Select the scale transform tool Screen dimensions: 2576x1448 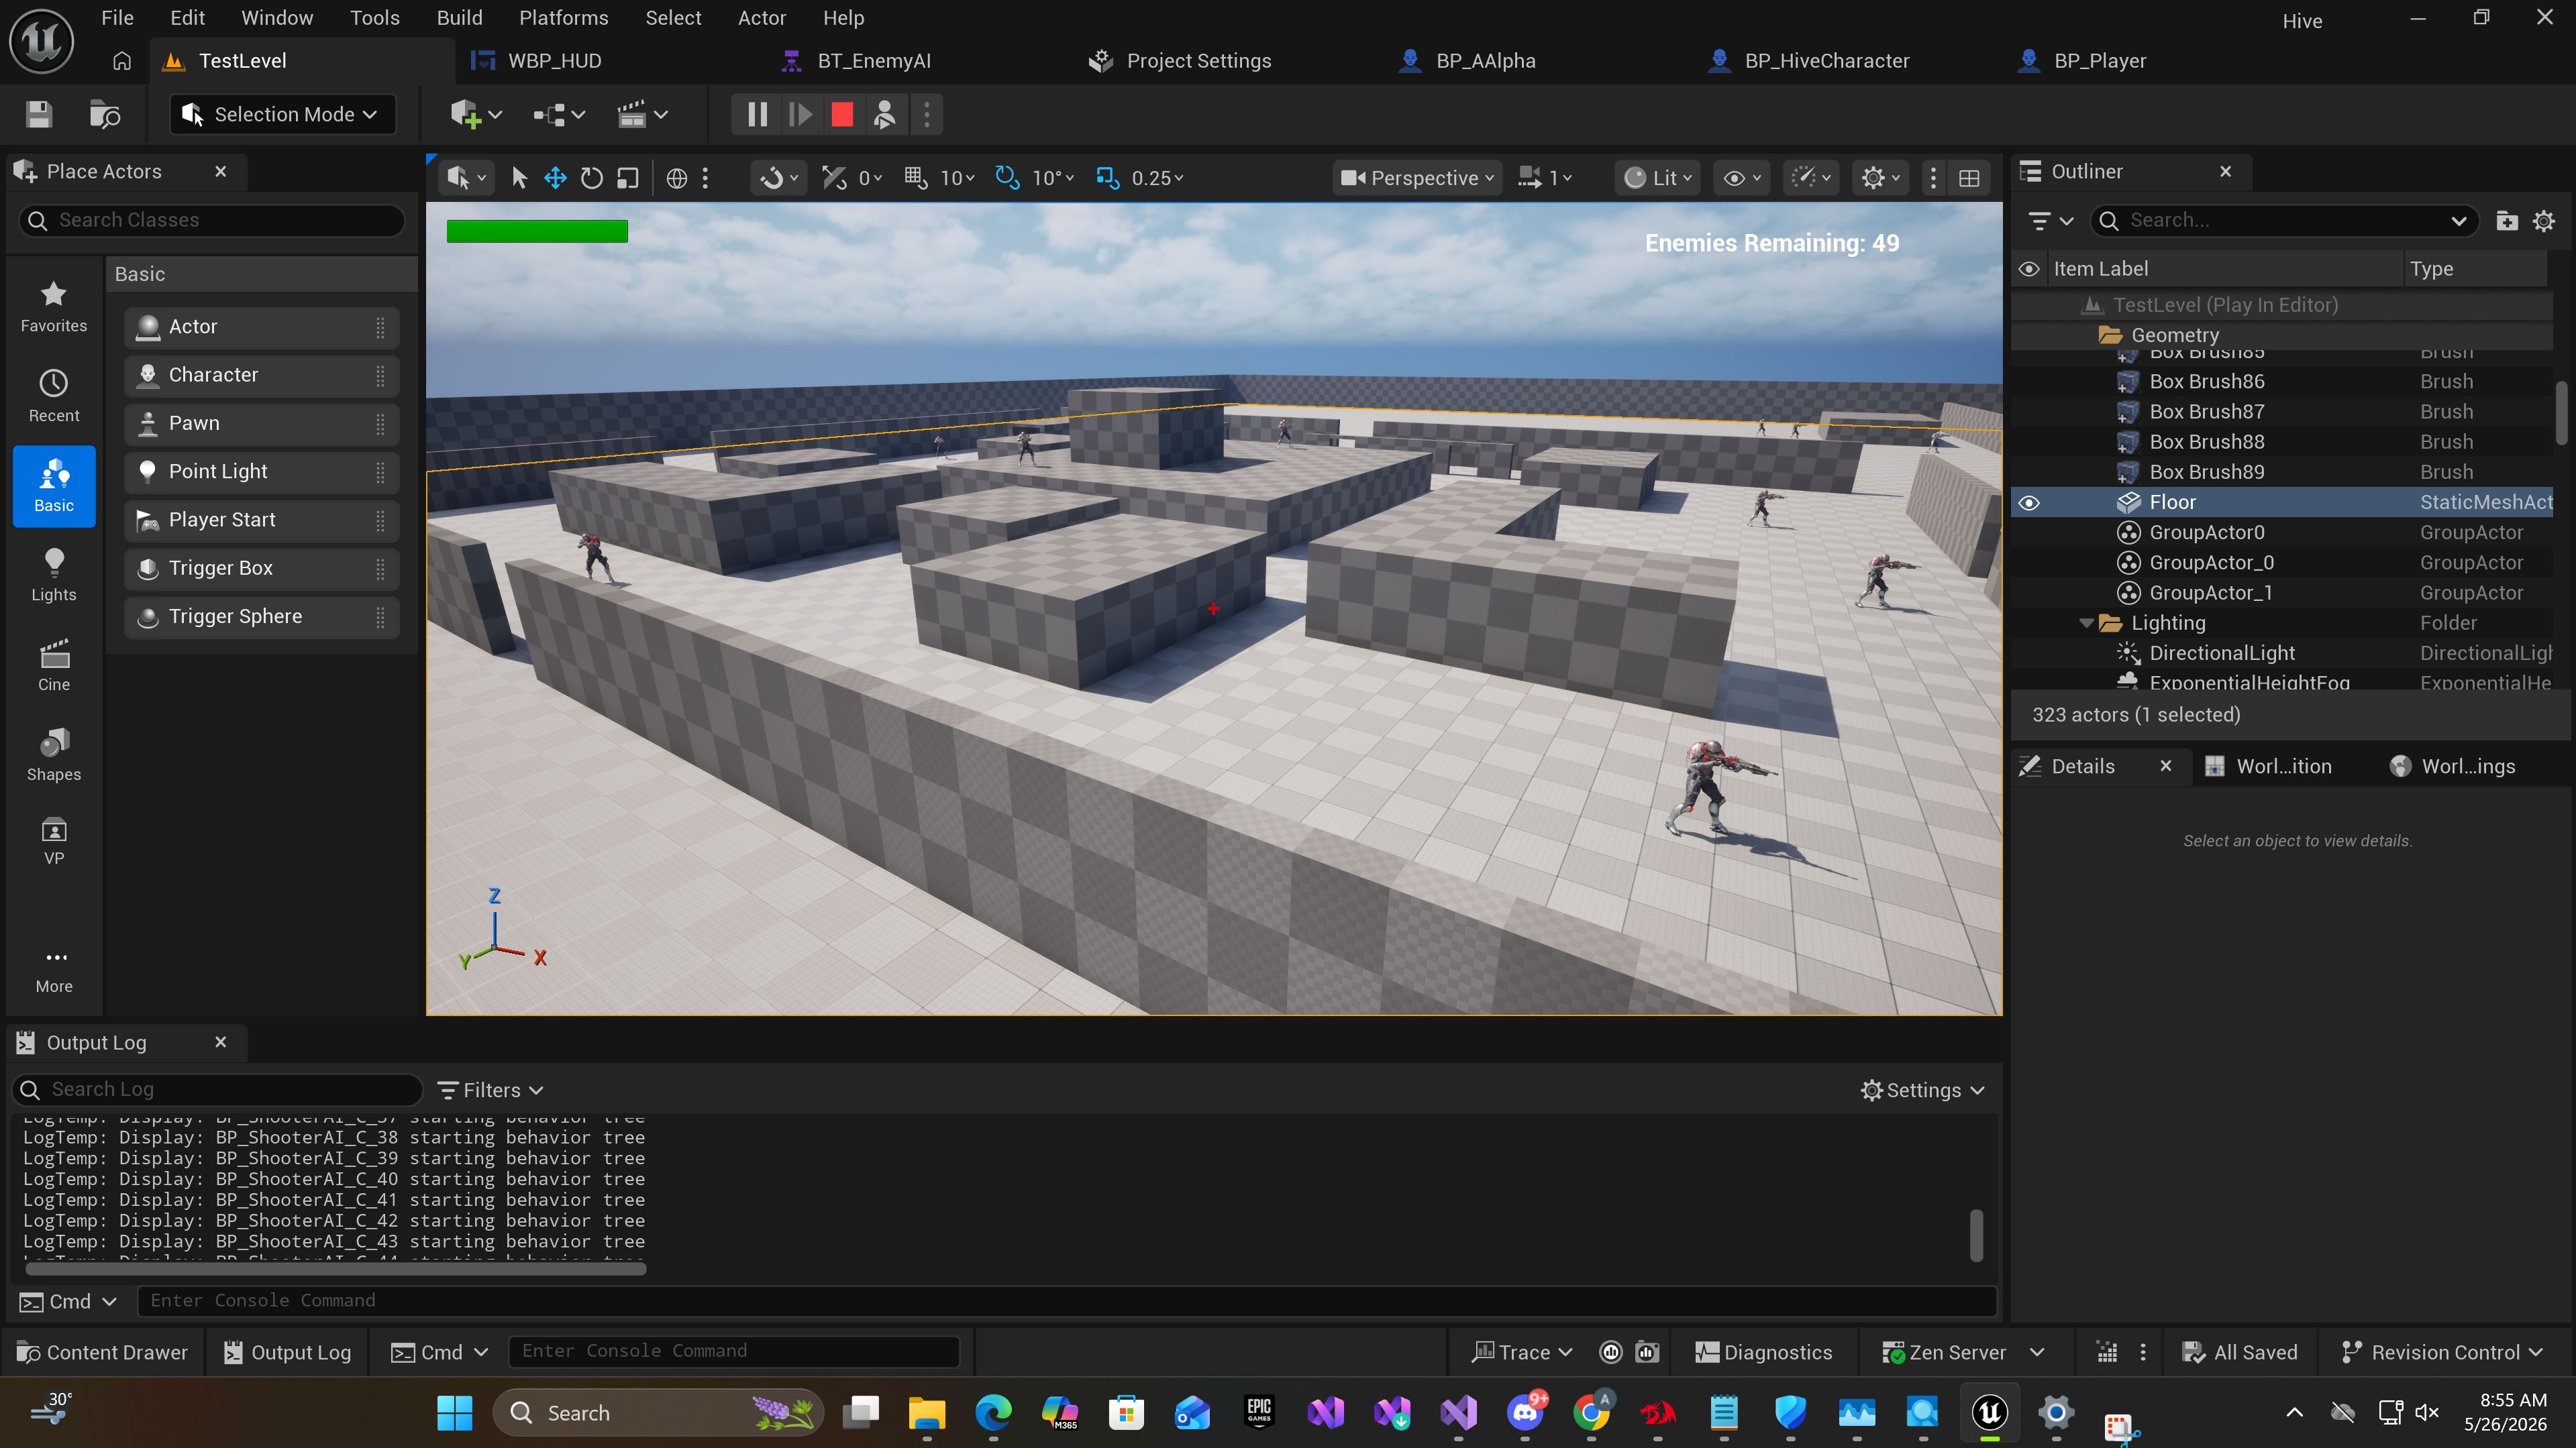click(628, 178)
